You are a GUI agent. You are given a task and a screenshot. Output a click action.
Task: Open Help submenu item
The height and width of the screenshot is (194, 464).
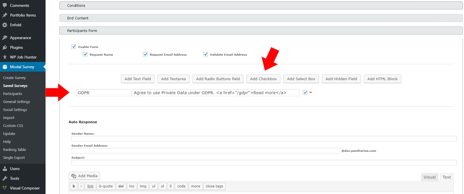pos(7,142)
